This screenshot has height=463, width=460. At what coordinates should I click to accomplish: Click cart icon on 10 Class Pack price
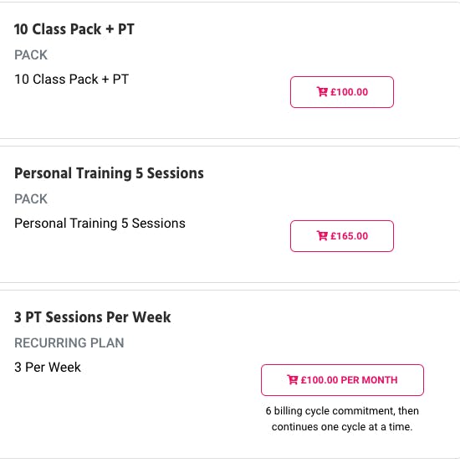pyautogui.click(x=322, y=92)
